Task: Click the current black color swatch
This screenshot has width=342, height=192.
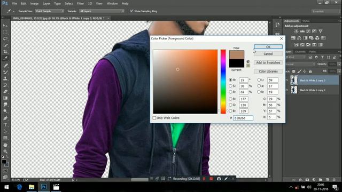Action: pyautogui.click(x=236, y=63)
